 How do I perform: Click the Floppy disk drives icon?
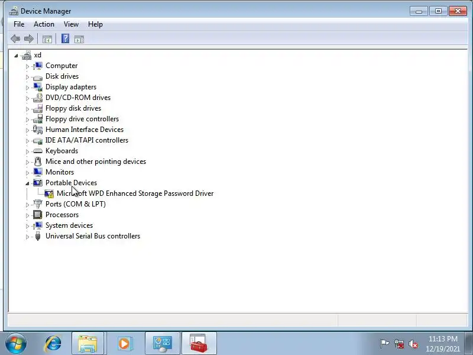coord(38,108)
